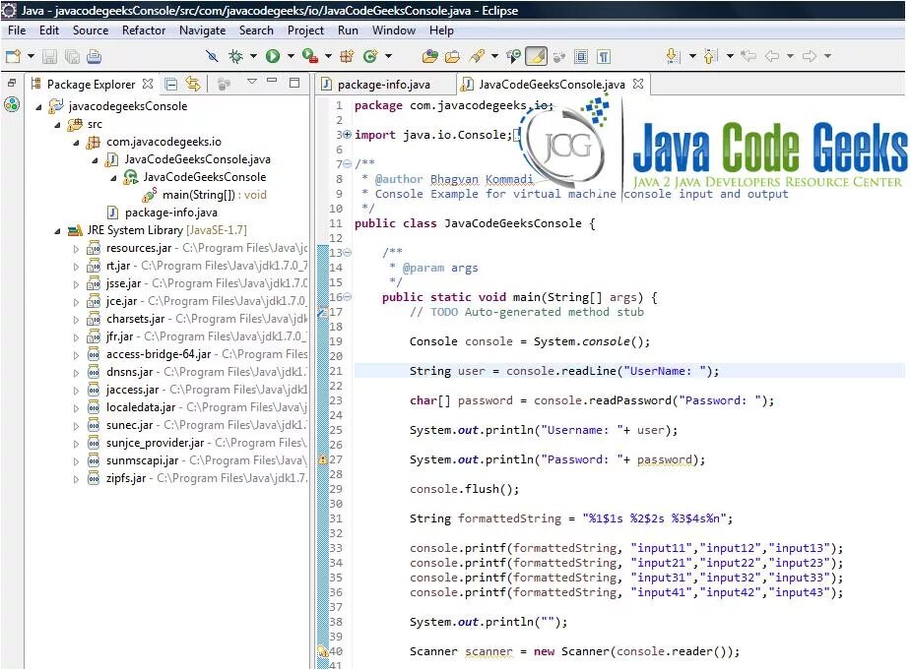This screenshot has width=911, height=670.
Task: Click the Back navigation arrow icon
Action: [x=772, y=56]
